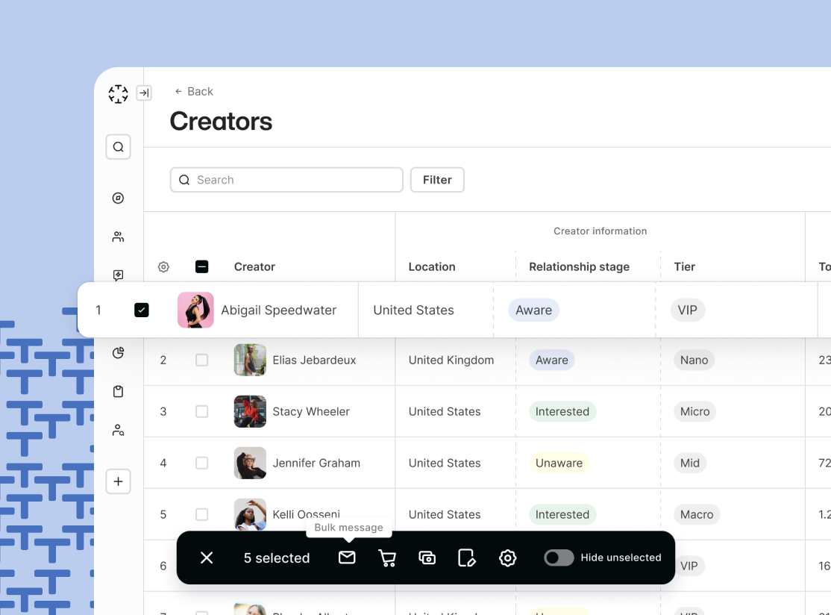
Task: Click the Nano tier badge
Action: tap(694, 360)
